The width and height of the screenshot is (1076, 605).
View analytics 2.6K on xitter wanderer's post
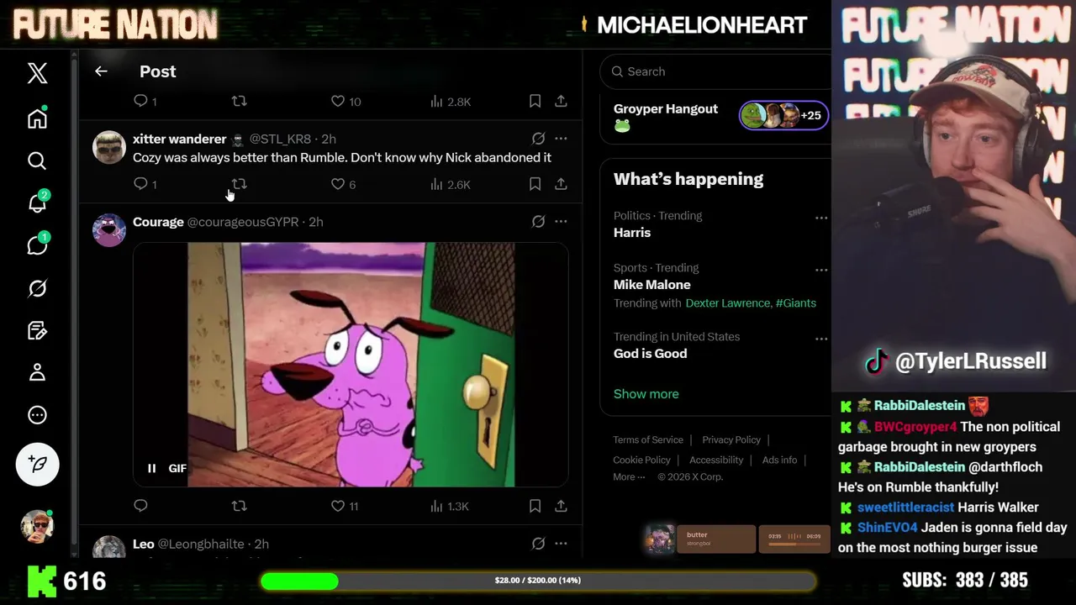(450, 184)
